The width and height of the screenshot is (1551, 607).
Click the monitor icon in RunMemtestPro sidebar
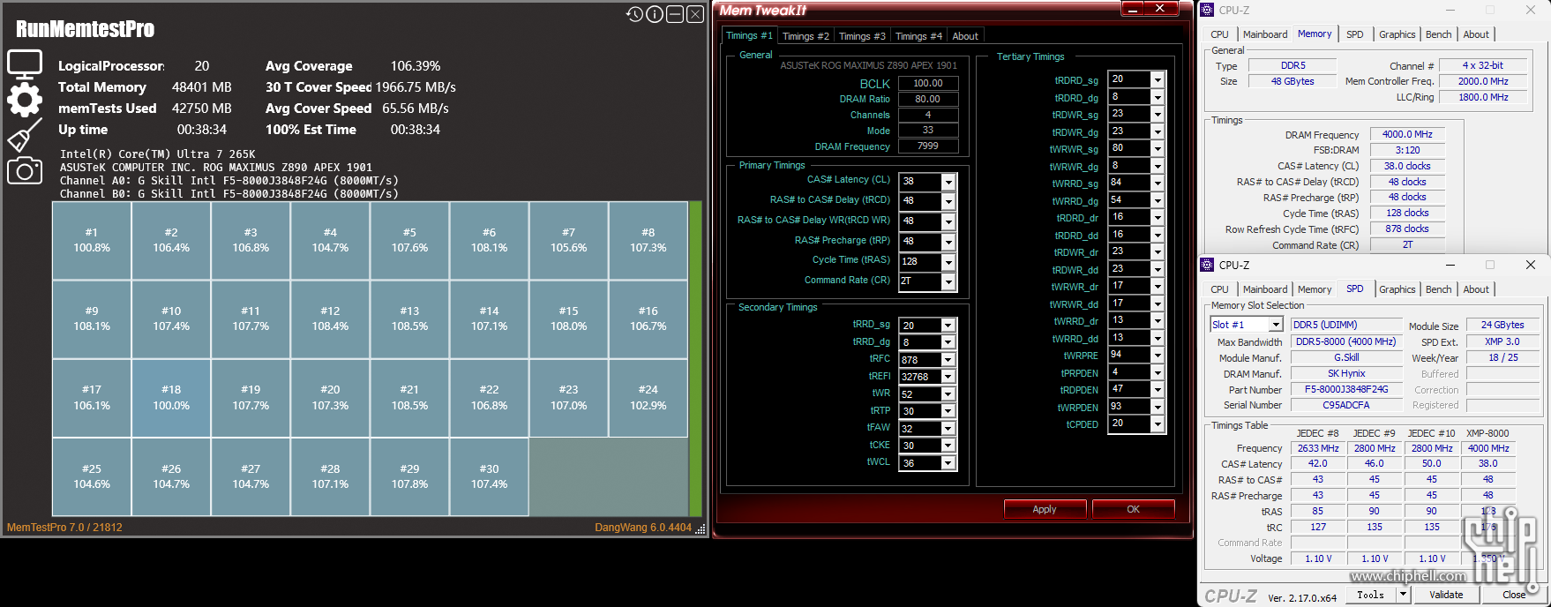25,64
